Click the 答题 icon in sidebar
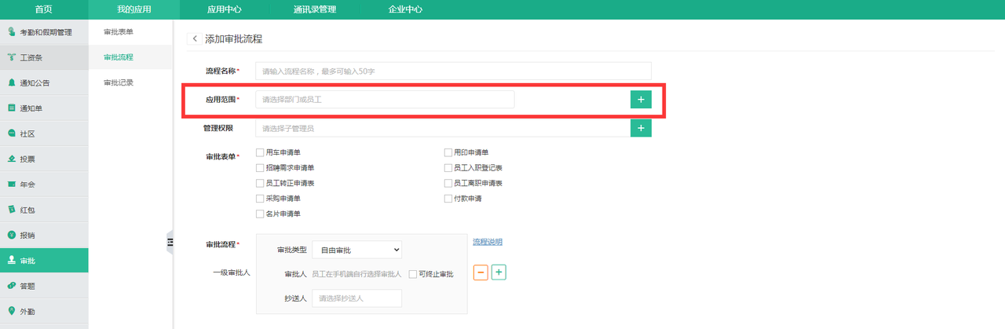 coord(12,286)
